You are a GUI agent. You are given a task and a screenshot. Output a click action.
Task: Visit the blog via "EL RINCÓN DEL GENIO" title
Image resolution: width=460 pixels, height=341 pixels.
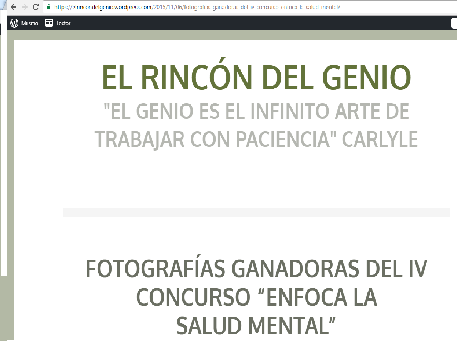point(256,77)
